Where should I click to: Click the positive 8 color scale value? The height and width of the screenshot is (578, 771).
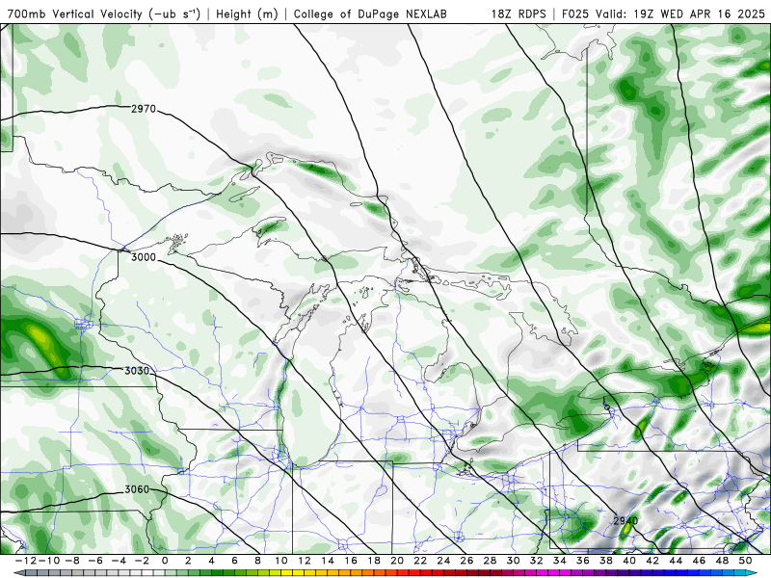[257, 561]
